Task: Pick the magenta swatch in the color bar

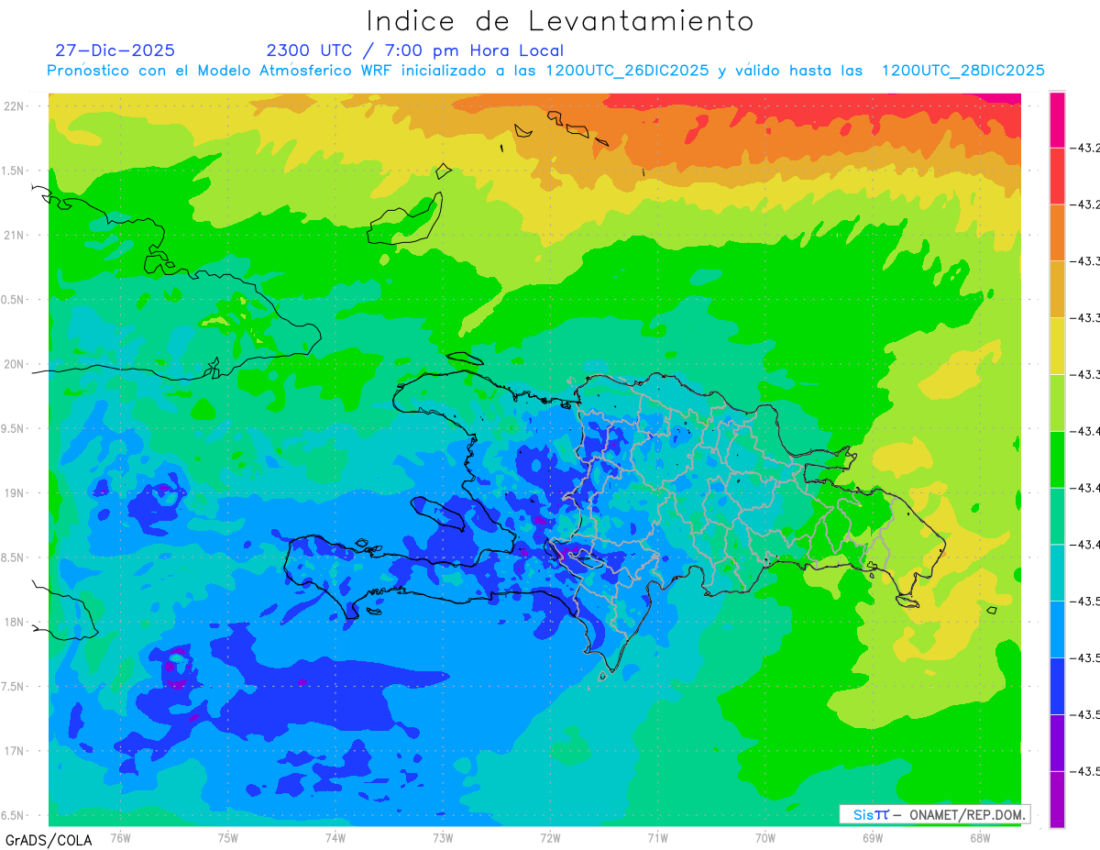Action: pos(1057,119)
